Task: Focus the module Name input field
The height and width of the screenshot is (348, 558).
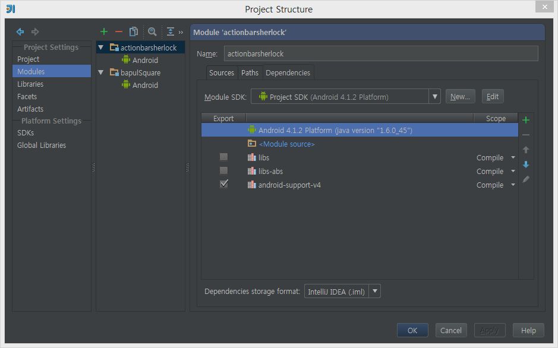Action: click(x=381, y=53)
